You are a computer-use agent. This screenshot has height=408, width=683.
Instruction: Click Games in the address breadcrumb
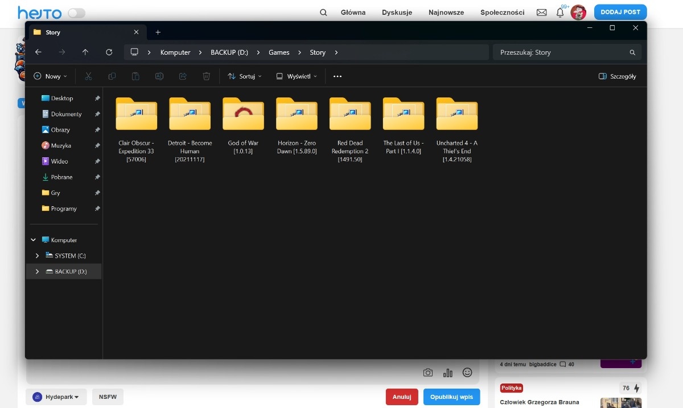click(x=279, y=52)
